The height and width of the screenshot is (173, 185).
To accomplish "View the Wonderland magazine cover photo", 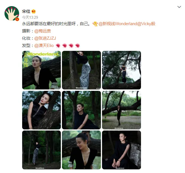I will (41, 70).
